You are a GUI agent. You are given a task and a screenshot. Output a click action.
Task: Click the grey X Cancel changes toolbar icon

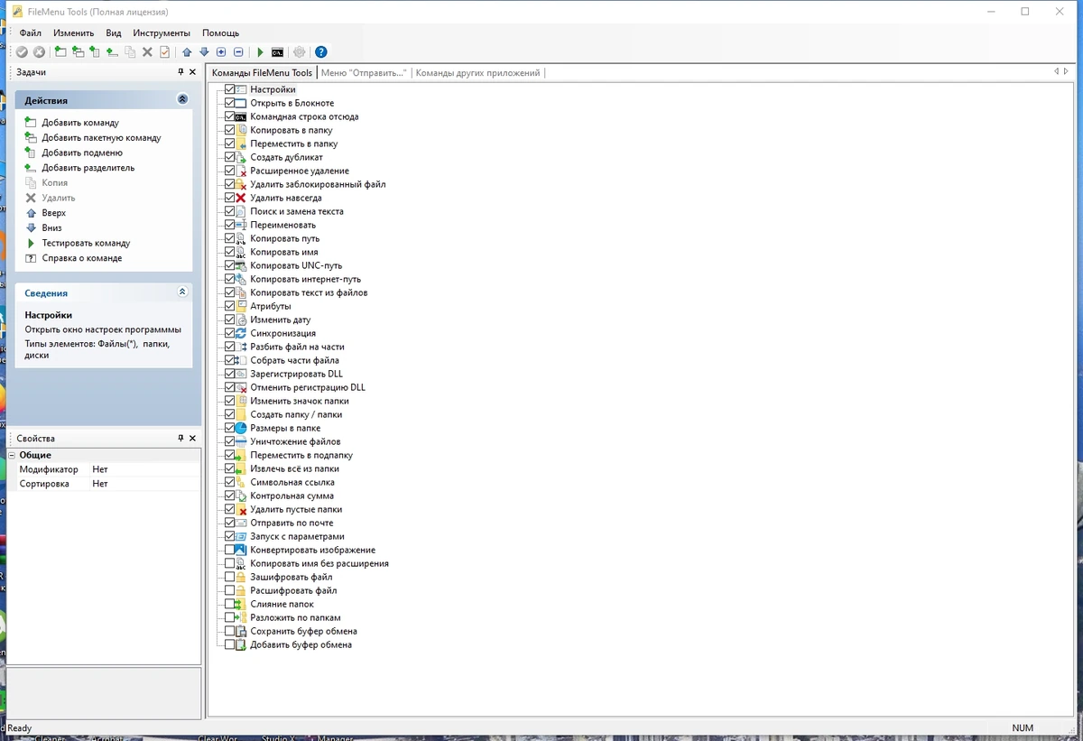[x=39, y=52]
